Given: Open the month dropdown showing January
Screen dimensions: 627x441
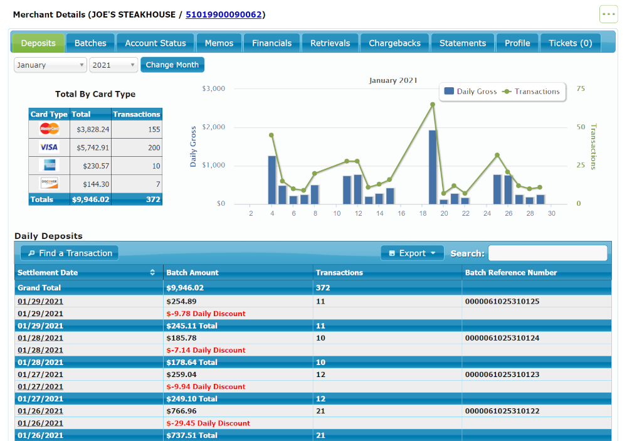Looking at the screenshot, I should point(50,65).
